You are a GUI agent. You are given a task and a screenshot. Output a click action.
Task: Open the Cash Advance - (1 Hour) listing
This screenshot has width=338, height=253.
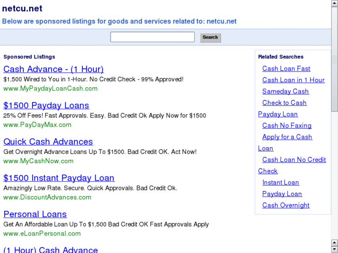pos(53,69)
